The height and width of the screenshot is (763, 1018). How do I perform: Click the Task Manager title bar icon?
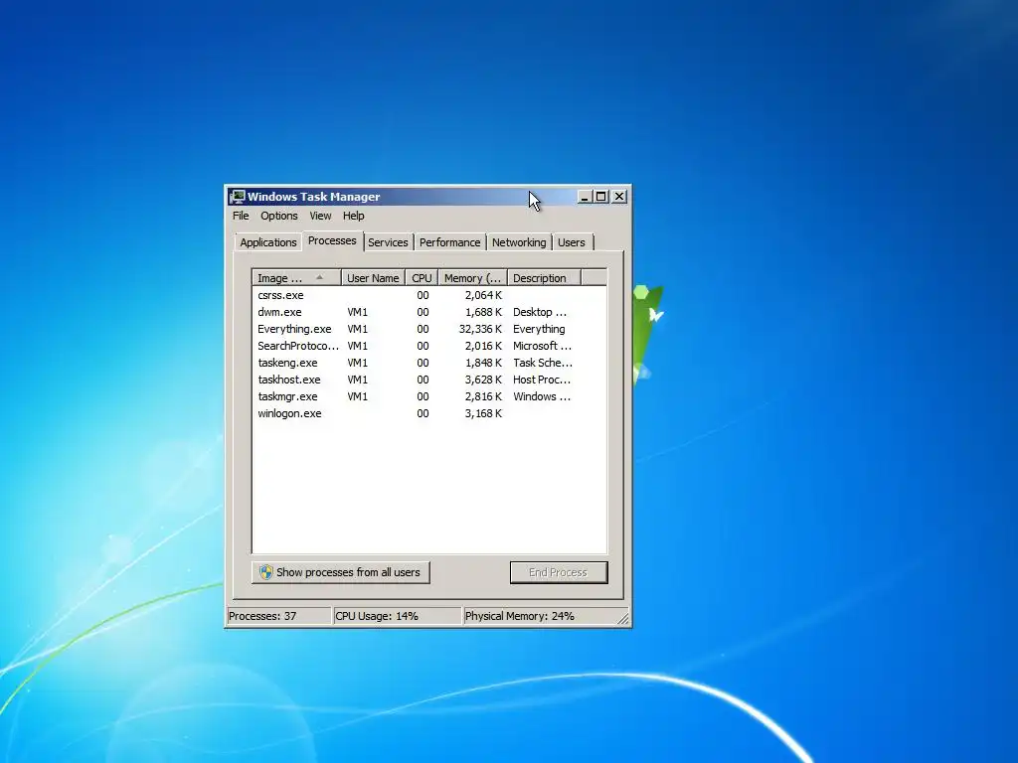click(x=238, y=197)
